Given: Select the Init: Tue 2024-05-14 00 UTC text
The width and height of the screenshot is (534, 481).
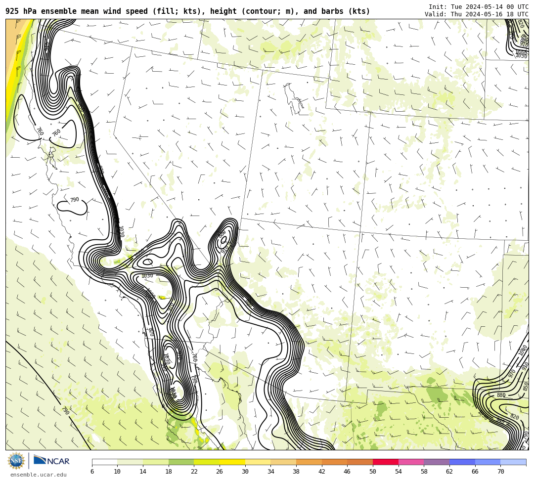Looking at the screenshot, I should click(x=479, y=7).
